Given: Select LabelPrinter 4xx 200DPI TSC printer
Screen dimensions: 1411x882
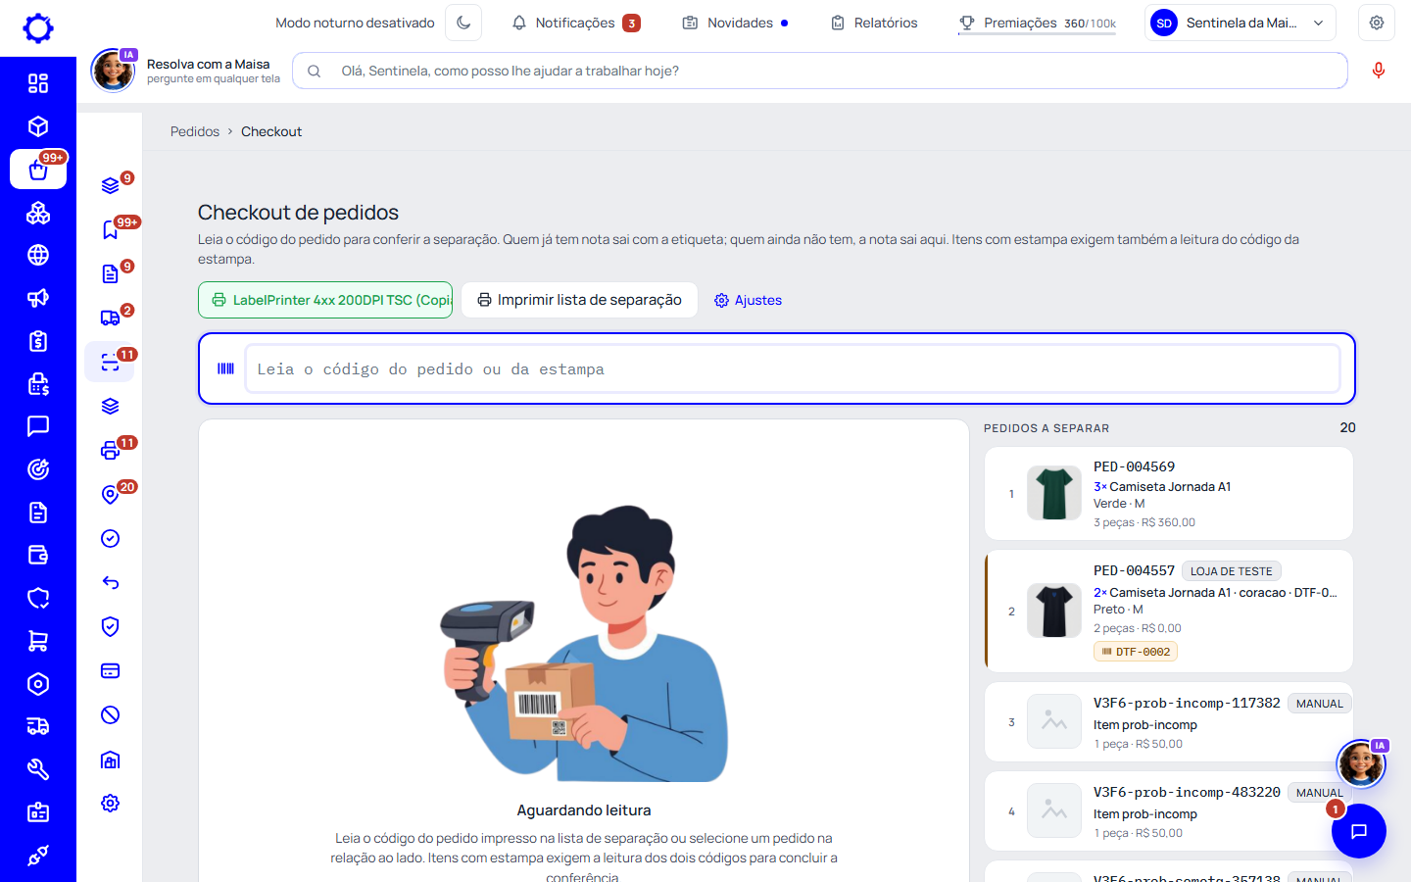Looking at the screenshot, I should click(325, 300).
